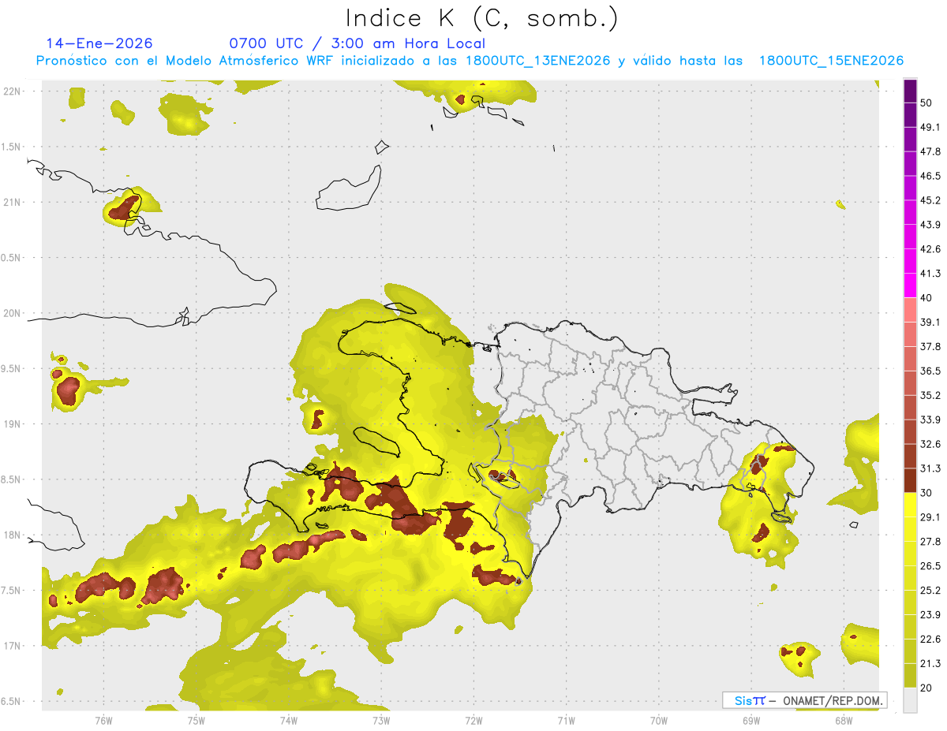Click the '36.5' value on the color scale

tap(930, 371)
